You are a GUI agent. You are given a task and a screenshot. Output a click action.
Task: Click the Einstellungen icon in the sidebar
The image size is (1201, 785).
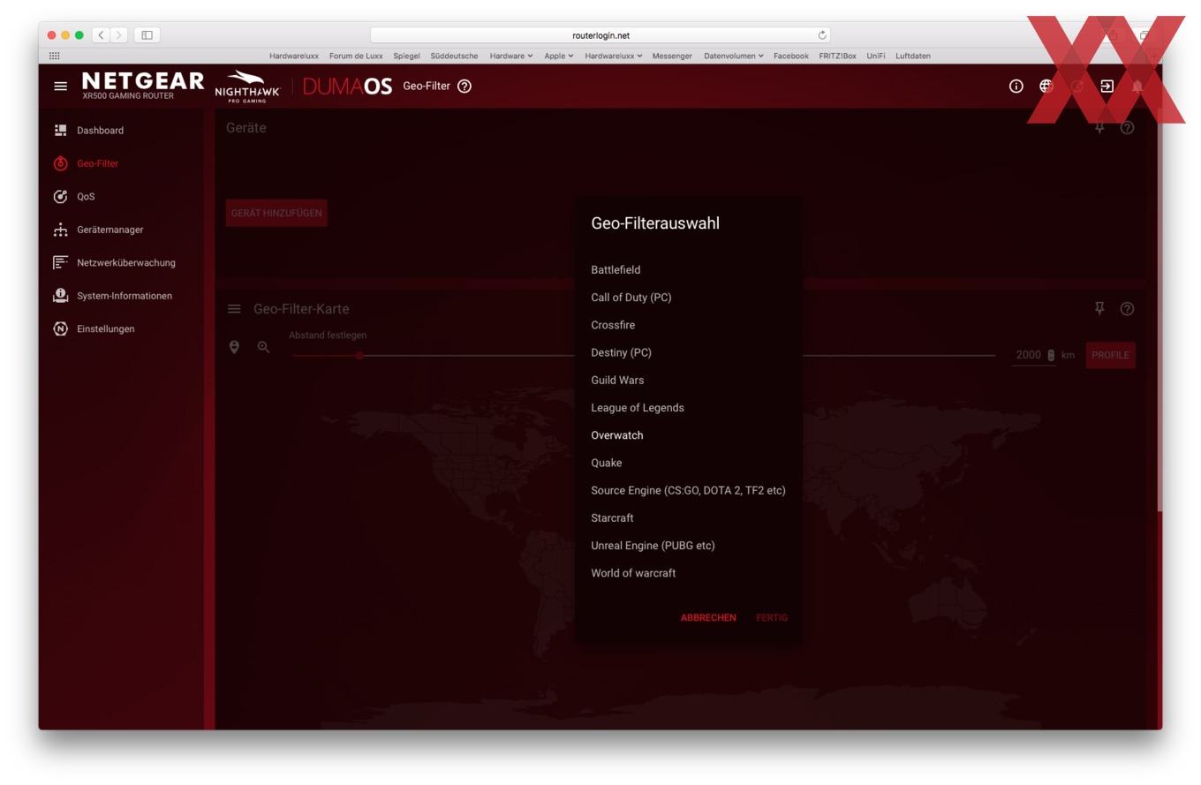(x=60, y=328)
